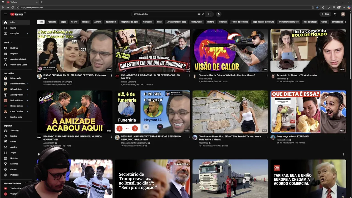Open the on-screen keyboard icon in the search box
Screen dimensions: 352x198
coord(199,14)
